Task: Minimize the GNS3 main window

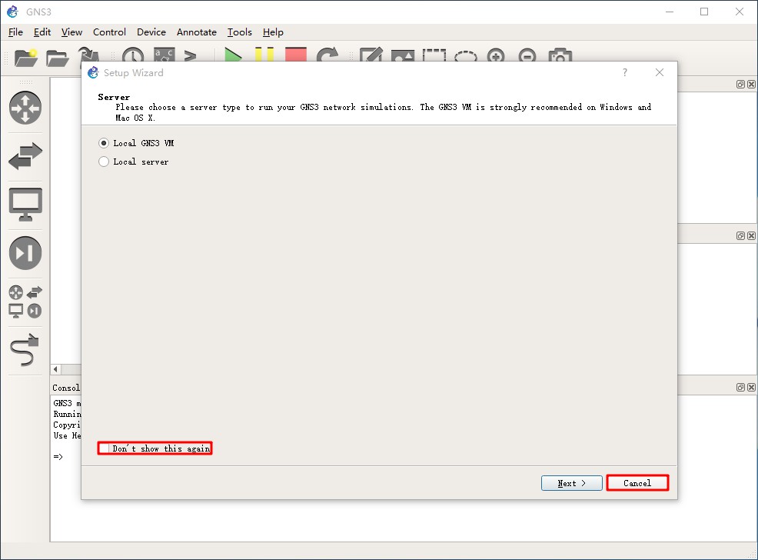Action: [x=670, y=12]
